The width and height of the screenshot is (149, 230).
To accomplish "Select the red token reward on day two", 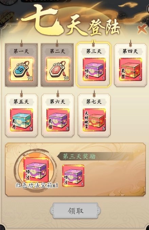I will click(x=58, y=69).
